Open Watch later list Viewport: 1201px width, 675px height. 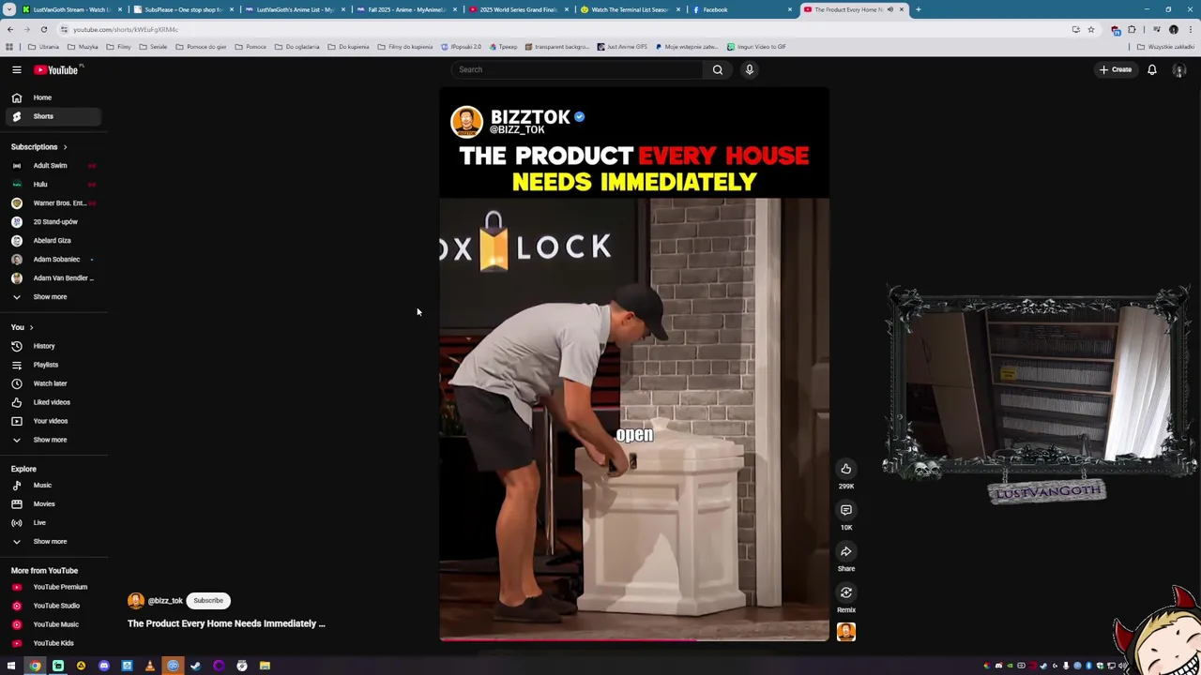(x=53, y=383)
